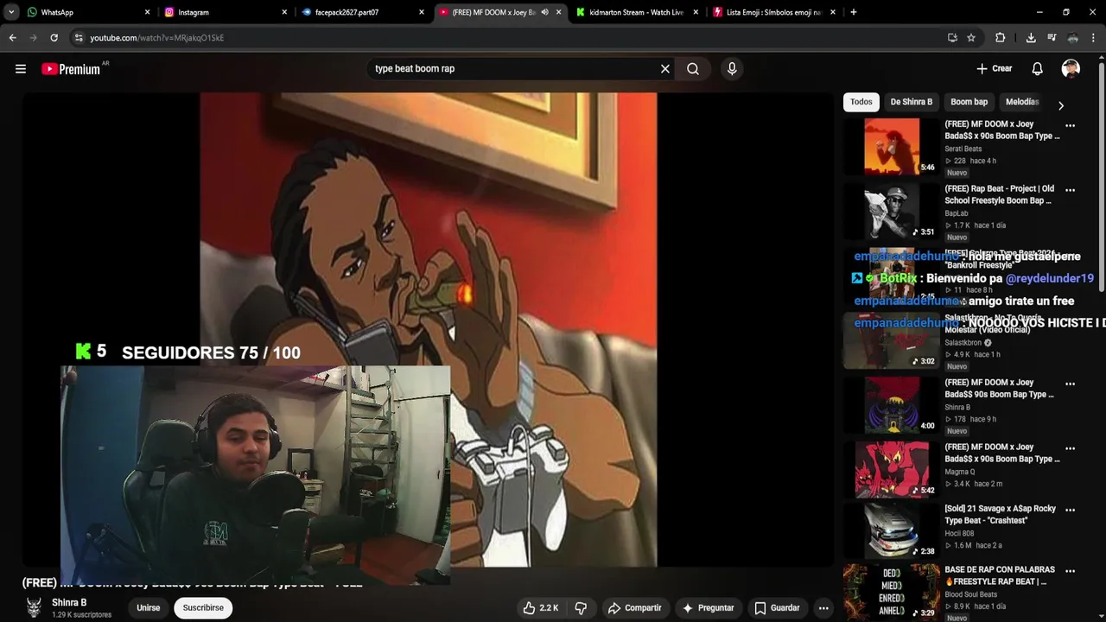This screenshot has width=1106, height=622.
Task: Open the YouTube account avatar menu
Action: tap(1071, 69)
